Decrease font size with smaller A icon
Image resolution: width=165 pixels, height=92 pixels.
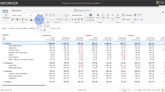(42, 15)
